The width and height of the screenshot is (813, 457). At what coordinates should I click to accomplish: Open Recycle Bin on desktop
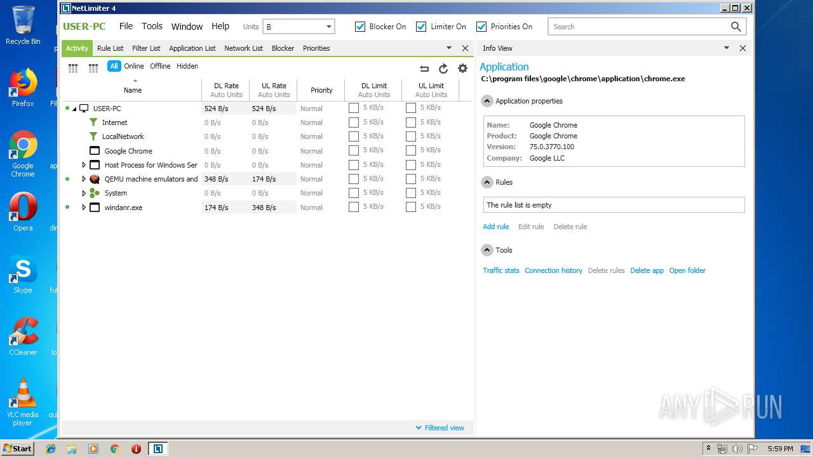point(23,25)
